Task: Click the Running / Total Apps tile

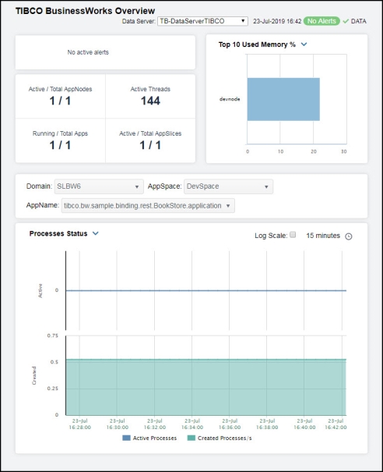Action: tap(61, 140)
